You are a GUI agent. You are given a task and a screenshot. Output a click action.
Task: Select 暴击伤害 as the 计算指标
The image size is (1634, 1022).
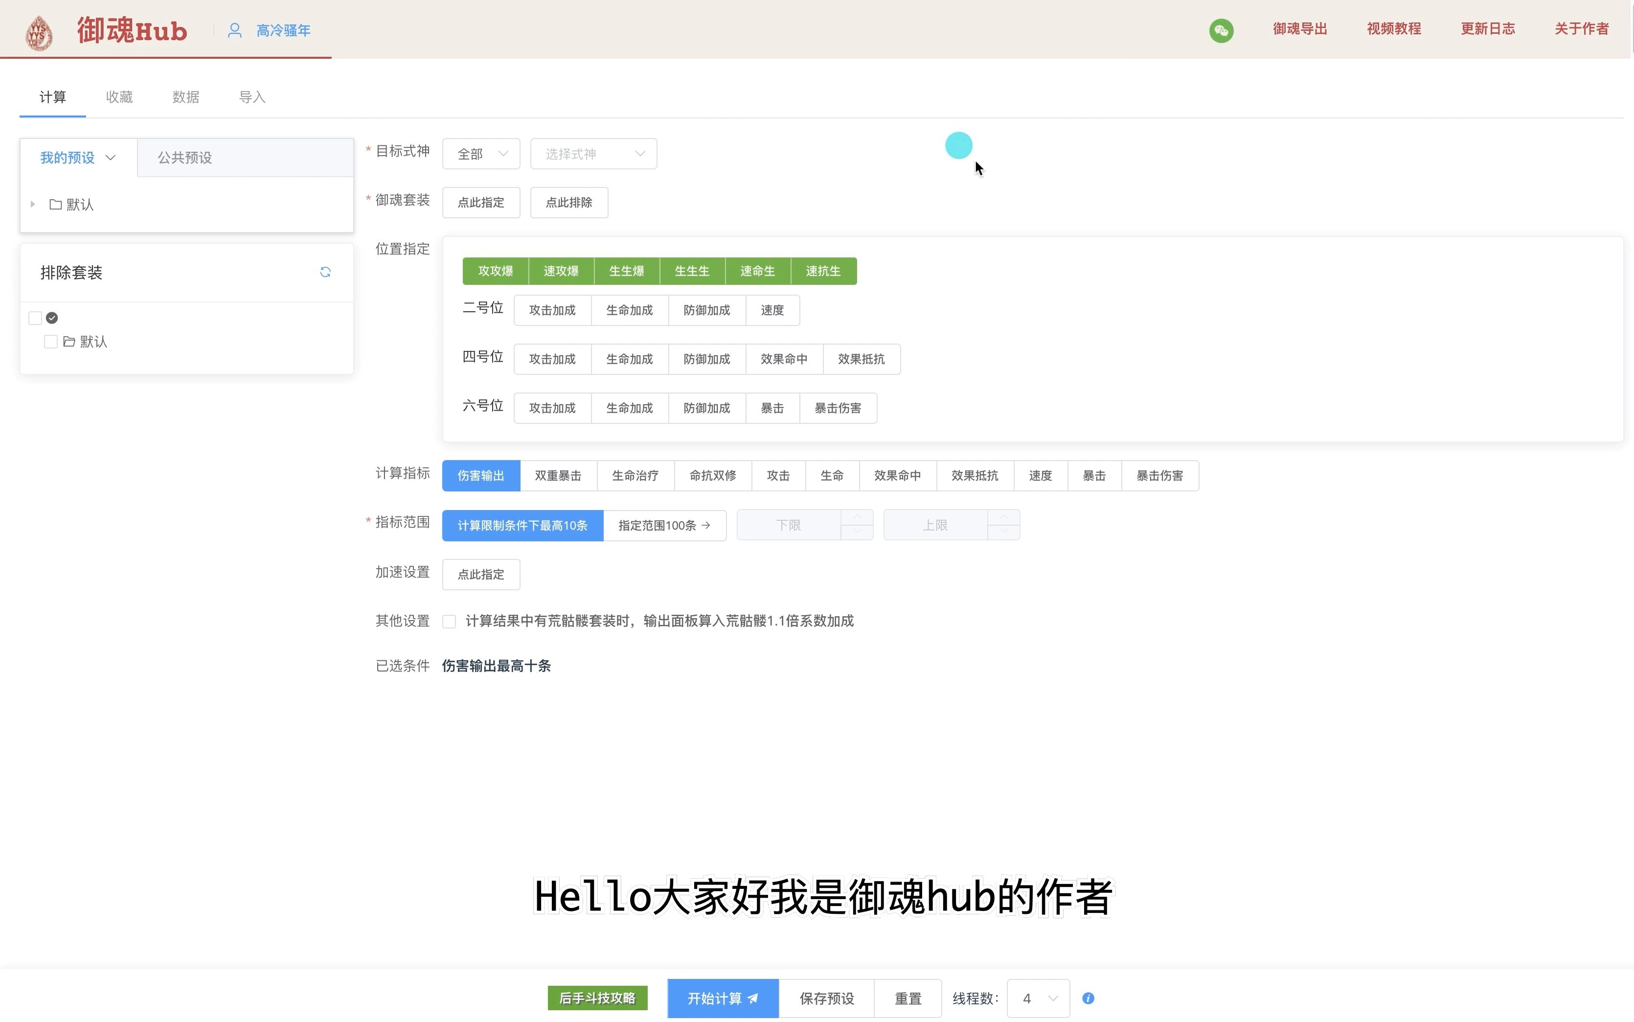tap(1160, 476)
